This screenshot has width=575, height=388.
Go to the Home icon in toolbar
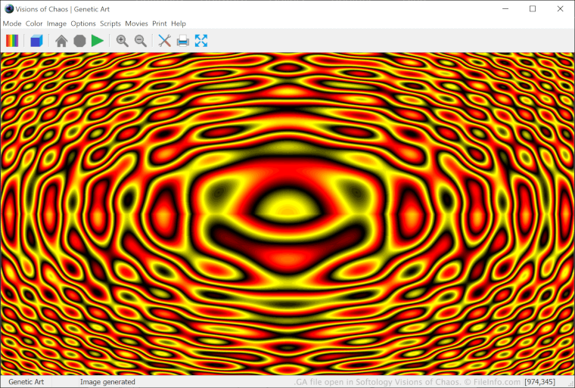(61, 41)
